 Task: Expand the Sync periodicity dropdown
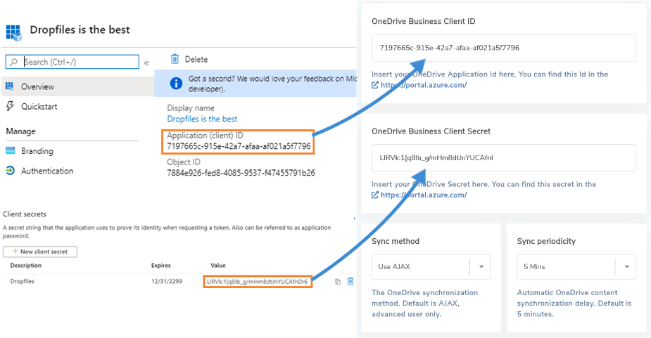point(626,267)
